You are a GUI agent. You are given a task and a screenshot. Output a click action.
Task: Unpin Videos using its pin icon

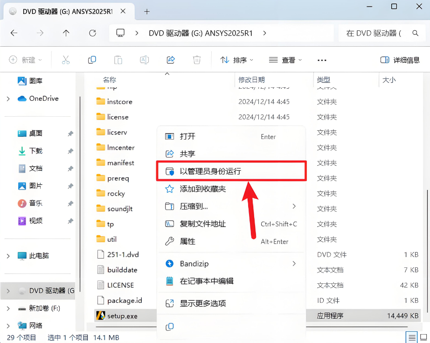70,221
